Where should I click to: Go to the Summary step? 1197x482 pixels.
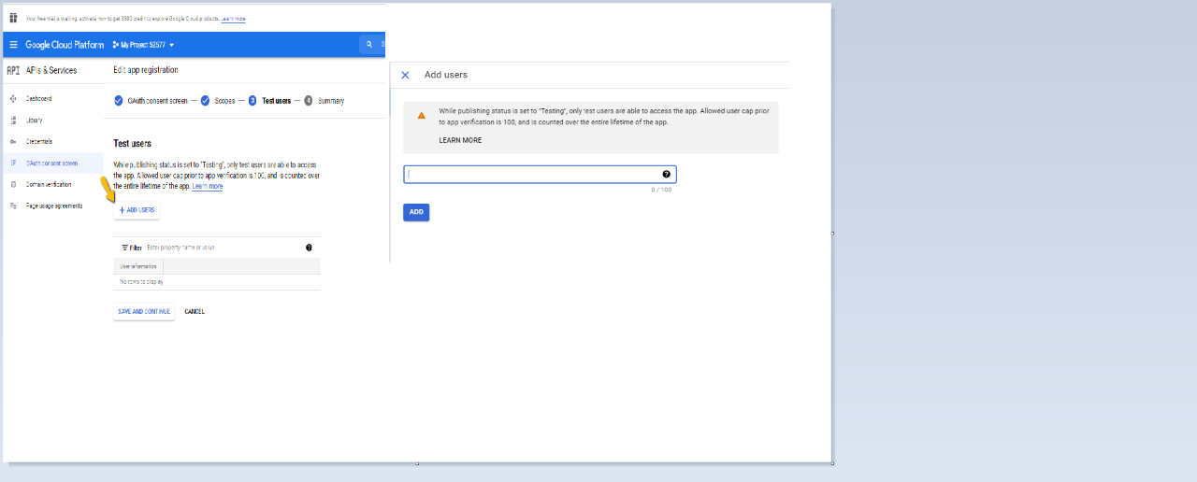(x=324, y=101)
